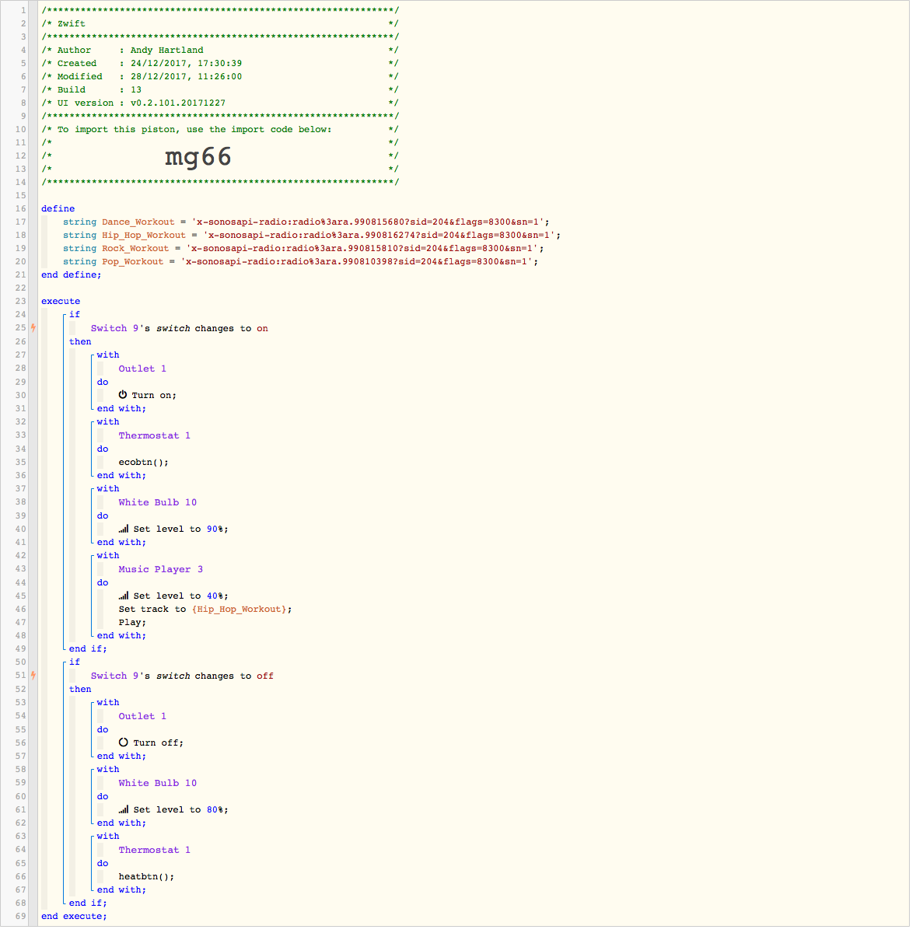Click the 'end execute;' statement
This screenshot has height=933, width=916.
click(74, 916)
